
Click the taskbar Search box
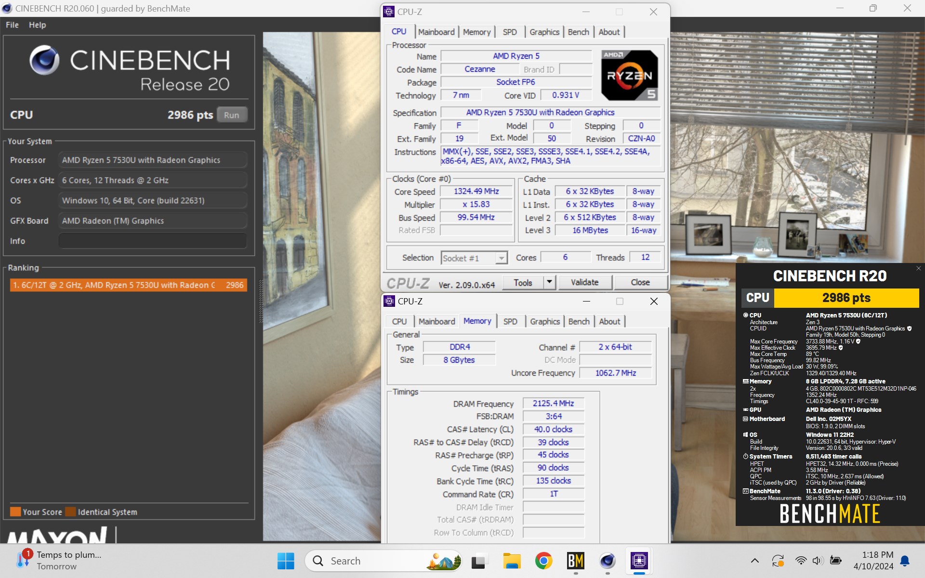[x=383, y=561]
